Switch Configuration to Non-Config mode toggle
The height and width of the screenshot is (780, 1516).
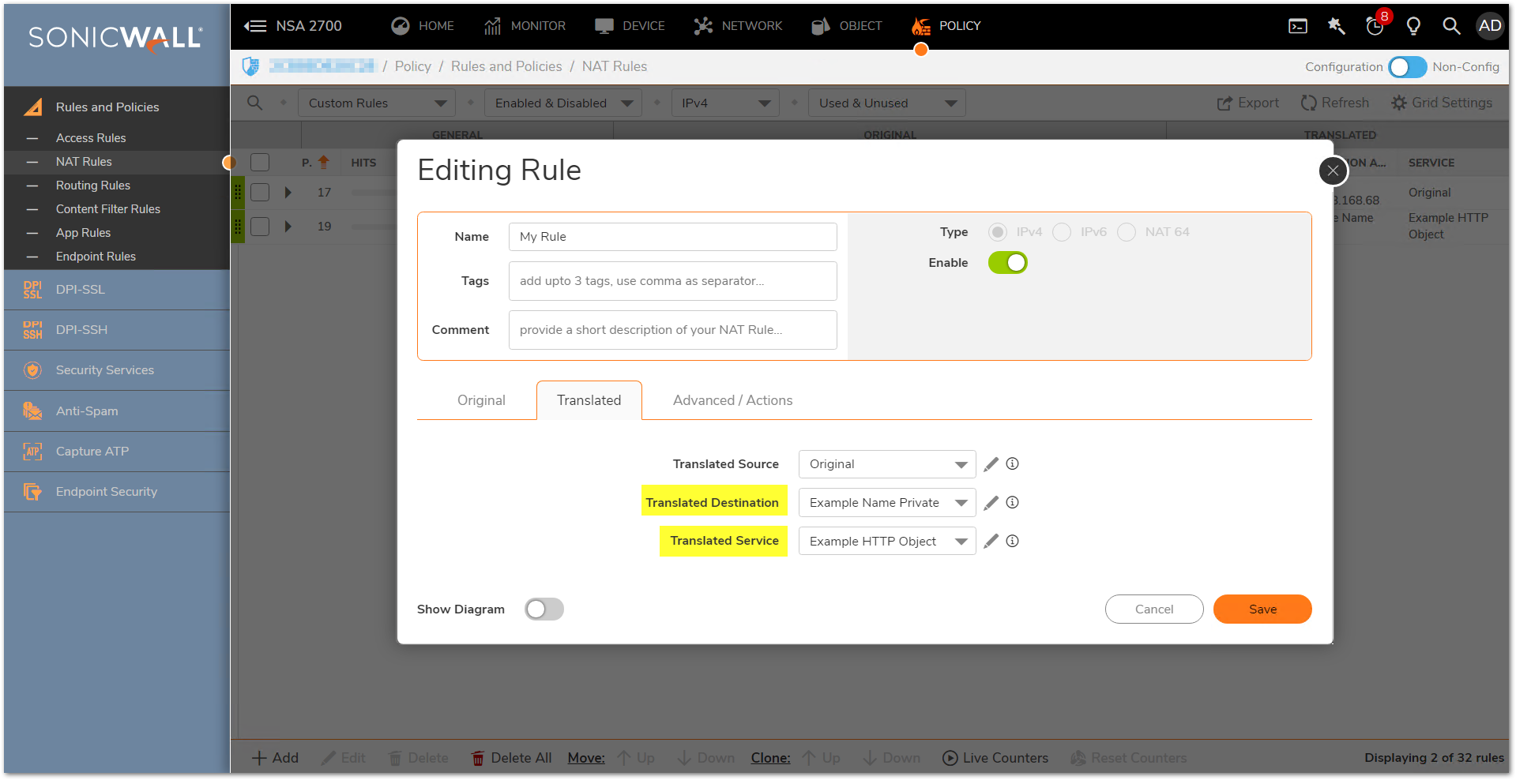tap(1407, 67)
